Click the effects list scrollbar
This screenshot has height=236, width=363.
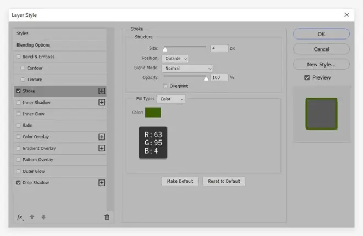point(111,120)
